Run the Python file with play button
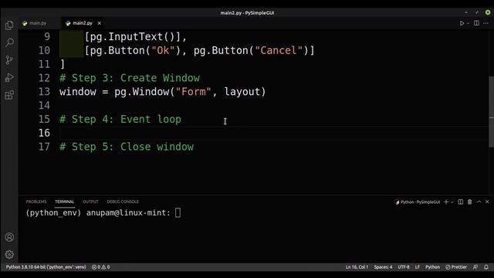 coord(462,23)
